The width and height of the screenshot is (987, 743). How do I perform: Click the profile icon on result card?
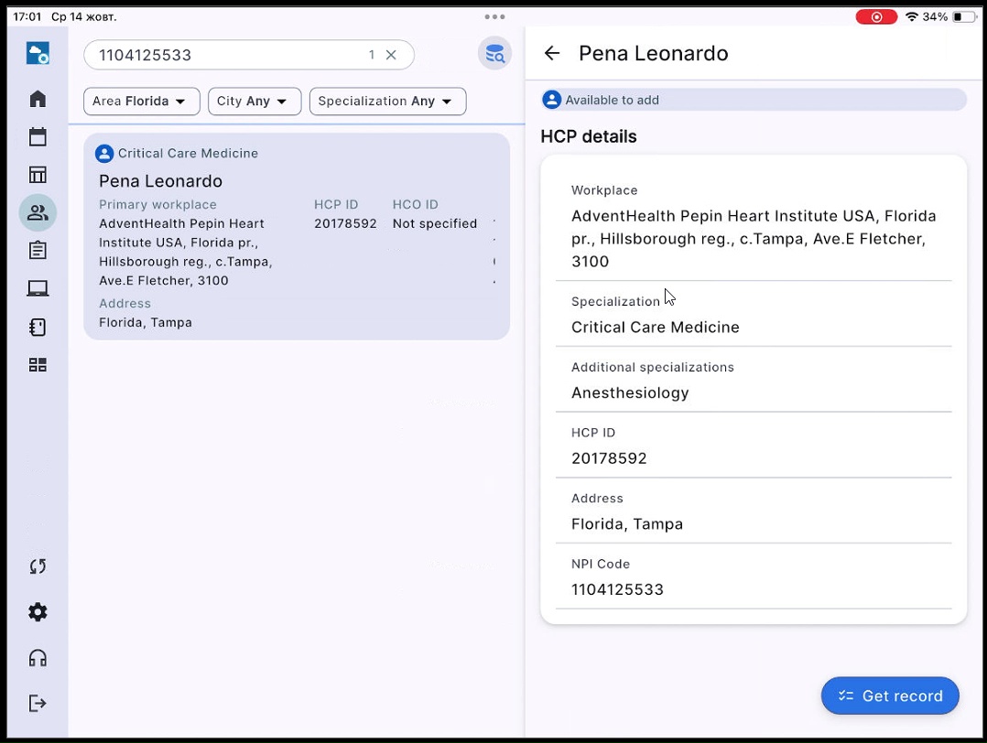tap(104, 154)
